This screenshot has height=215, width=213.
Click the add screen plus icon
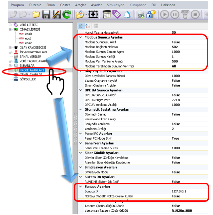point(93,14)
